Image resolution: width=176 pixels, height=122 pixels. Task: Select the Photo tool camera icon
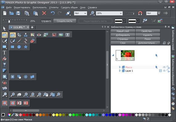coord(5,35)
